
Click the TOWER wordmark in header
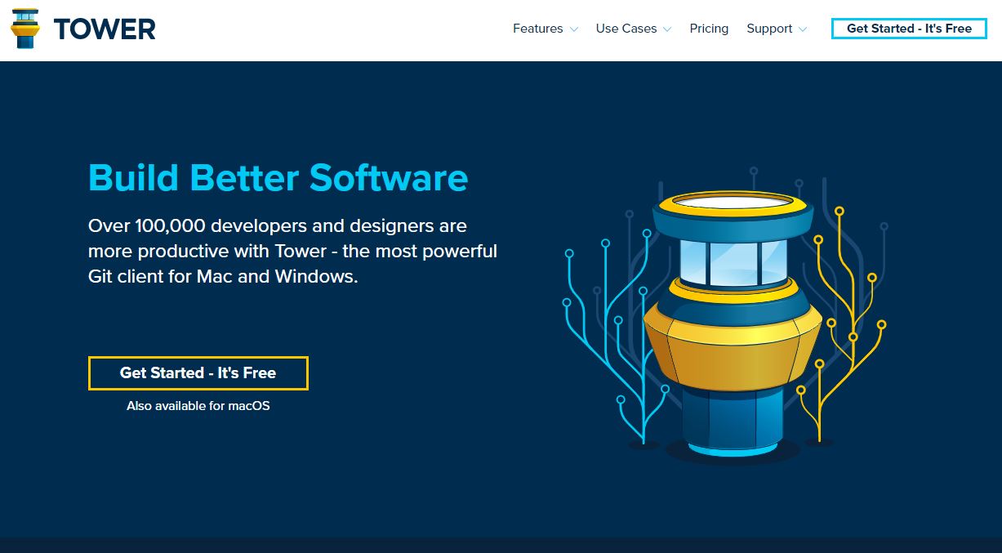coord(105,29)
